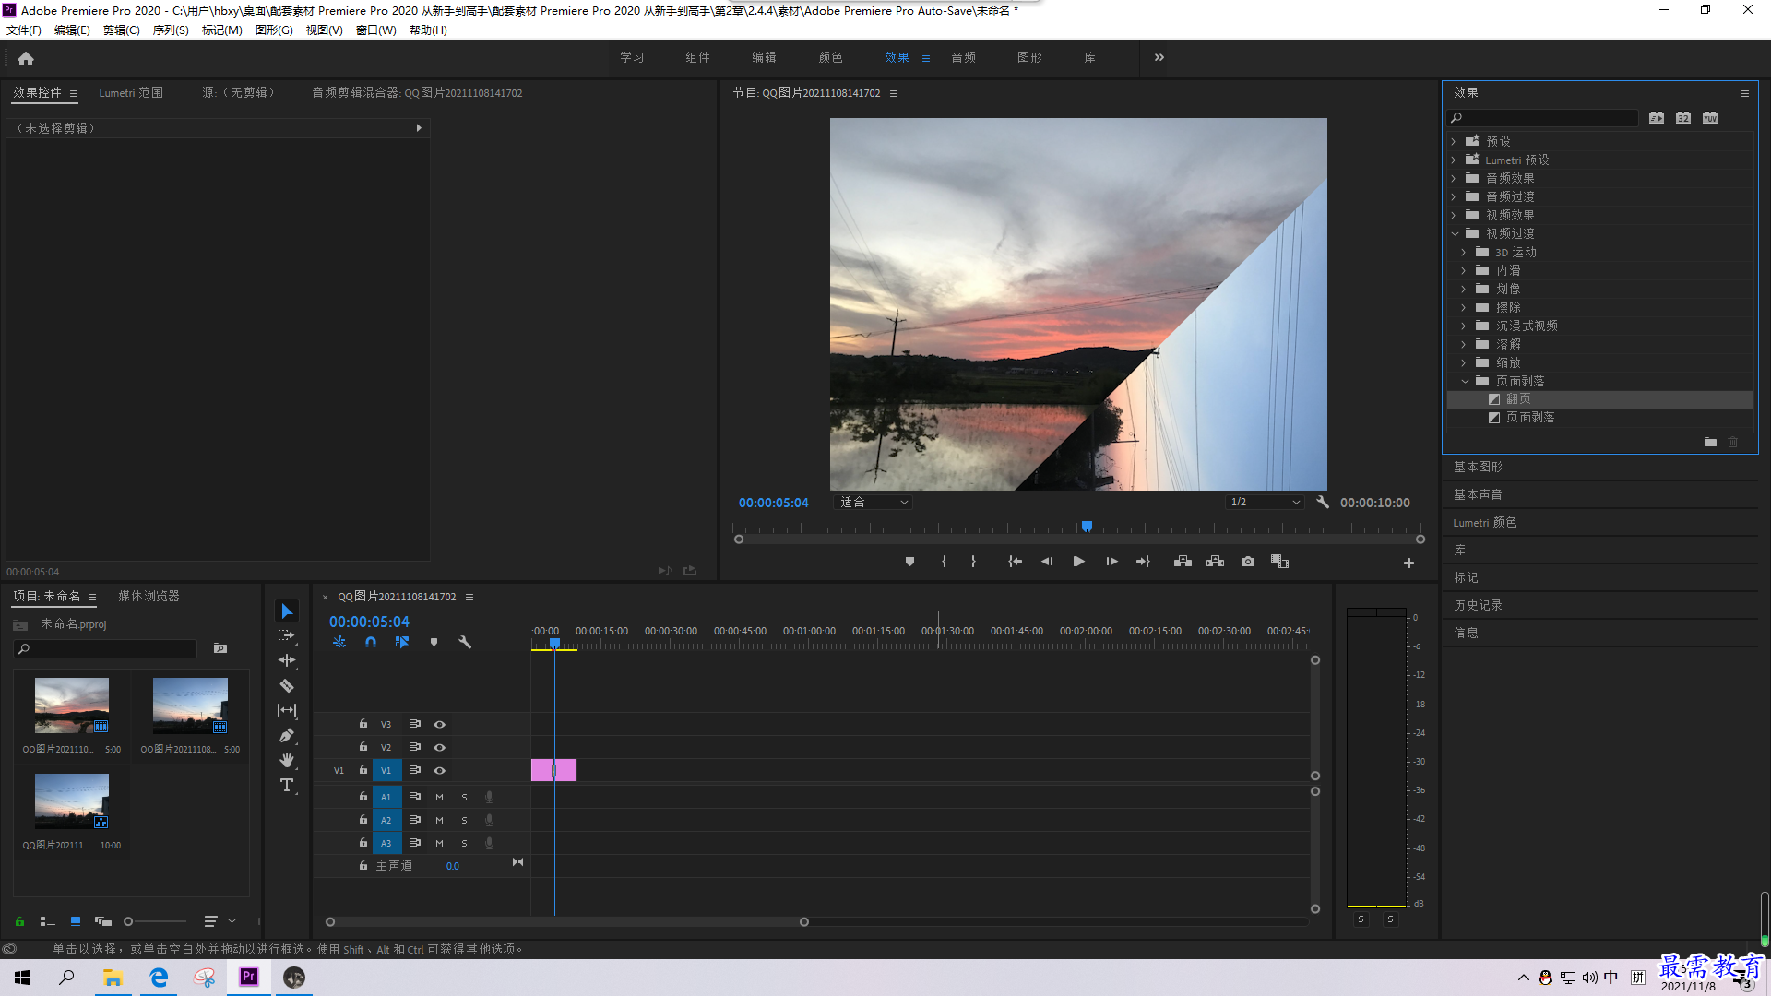1771x996 pixels.
Task: Mute the A3 audio track
Action: point(439,844)
